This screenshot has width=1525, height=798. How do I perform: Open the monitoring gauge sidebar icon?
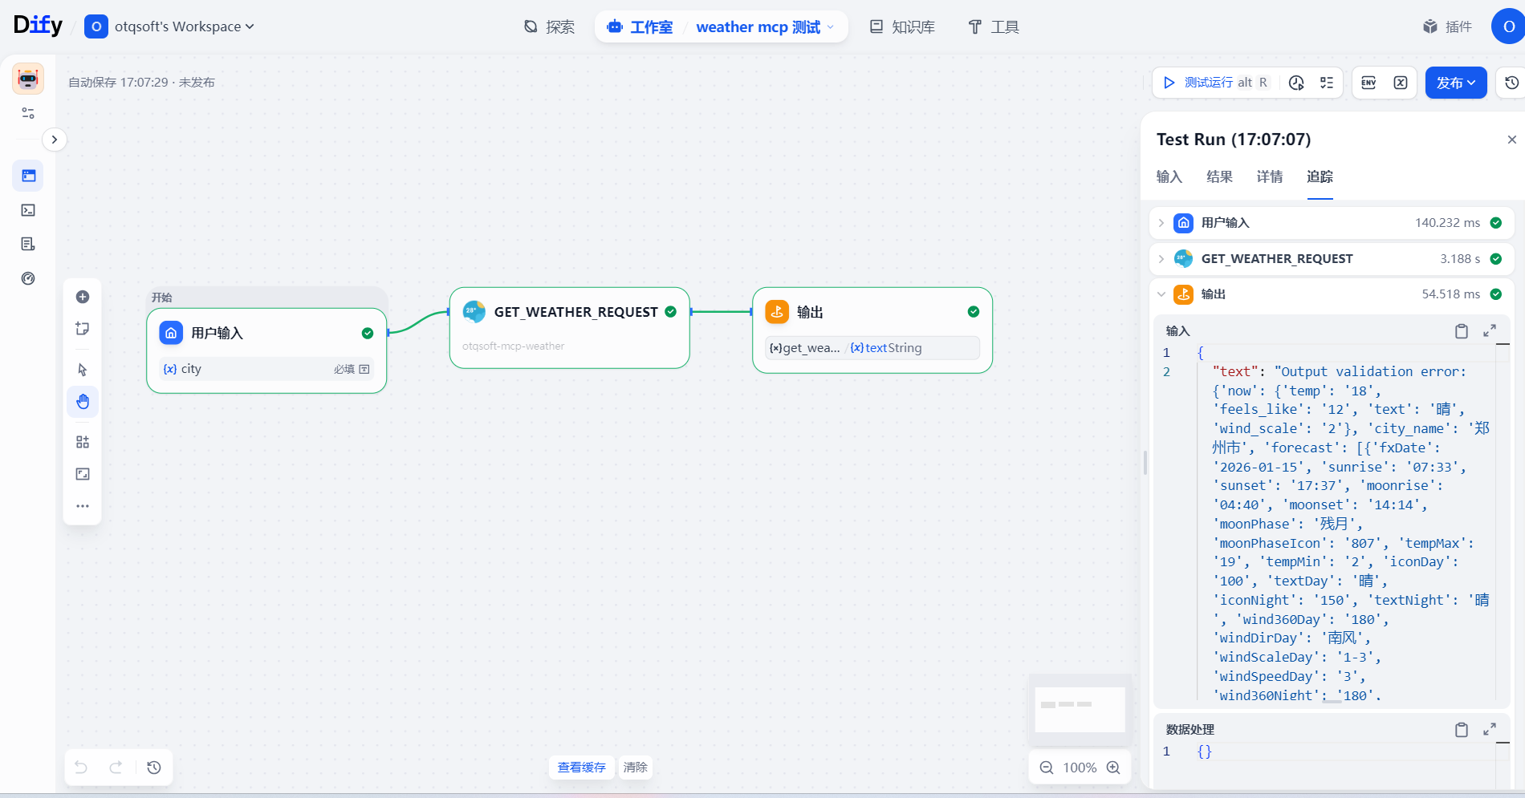click(28, 278)
